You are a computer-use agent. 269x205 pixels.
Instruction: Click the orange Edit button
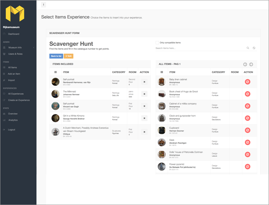pos(68,56)
